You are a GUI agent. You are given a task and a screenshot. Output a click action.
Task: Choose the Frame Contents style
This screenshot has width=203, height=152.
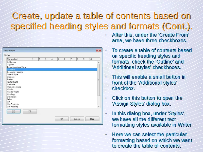pyautogui.click(x=14, y=87)
